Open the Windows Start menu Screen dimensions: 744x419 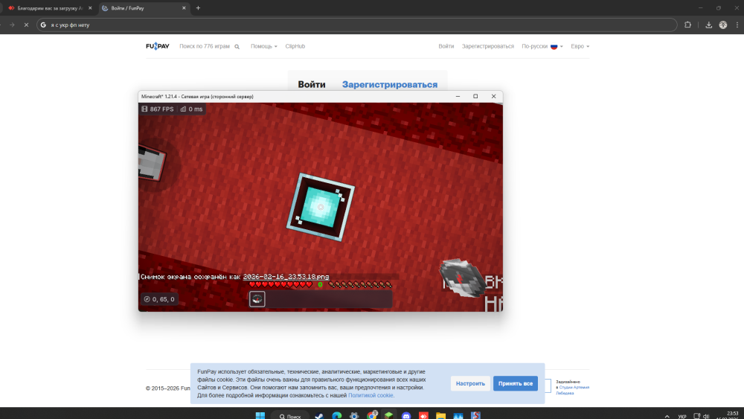click(260, 416)
